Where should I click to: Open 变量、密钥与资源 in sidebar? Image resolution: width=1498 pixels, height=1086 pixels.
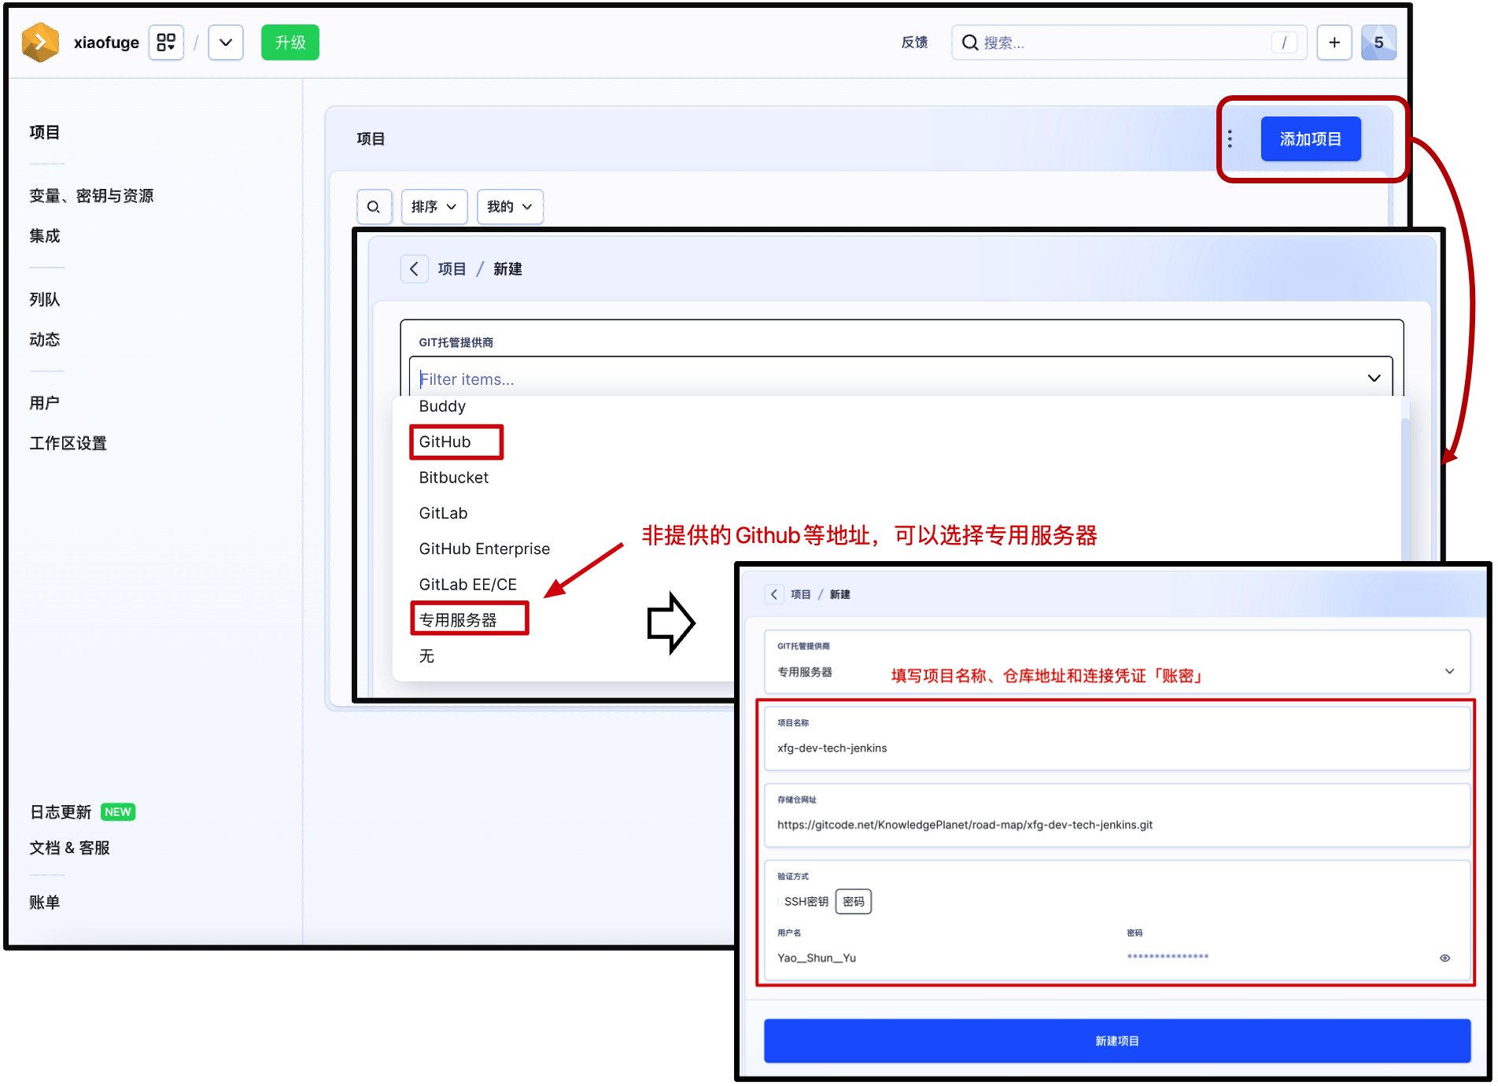point(91,196)
